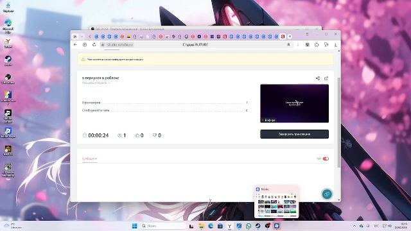
Task: Open File Explorer from taskbar
Action: [201, 226]
